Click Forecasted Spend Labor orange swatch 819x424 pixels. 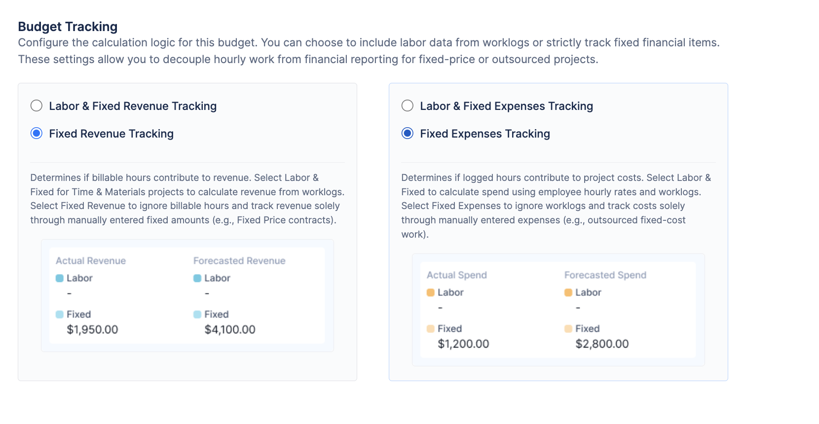click(x=568, y=292)
